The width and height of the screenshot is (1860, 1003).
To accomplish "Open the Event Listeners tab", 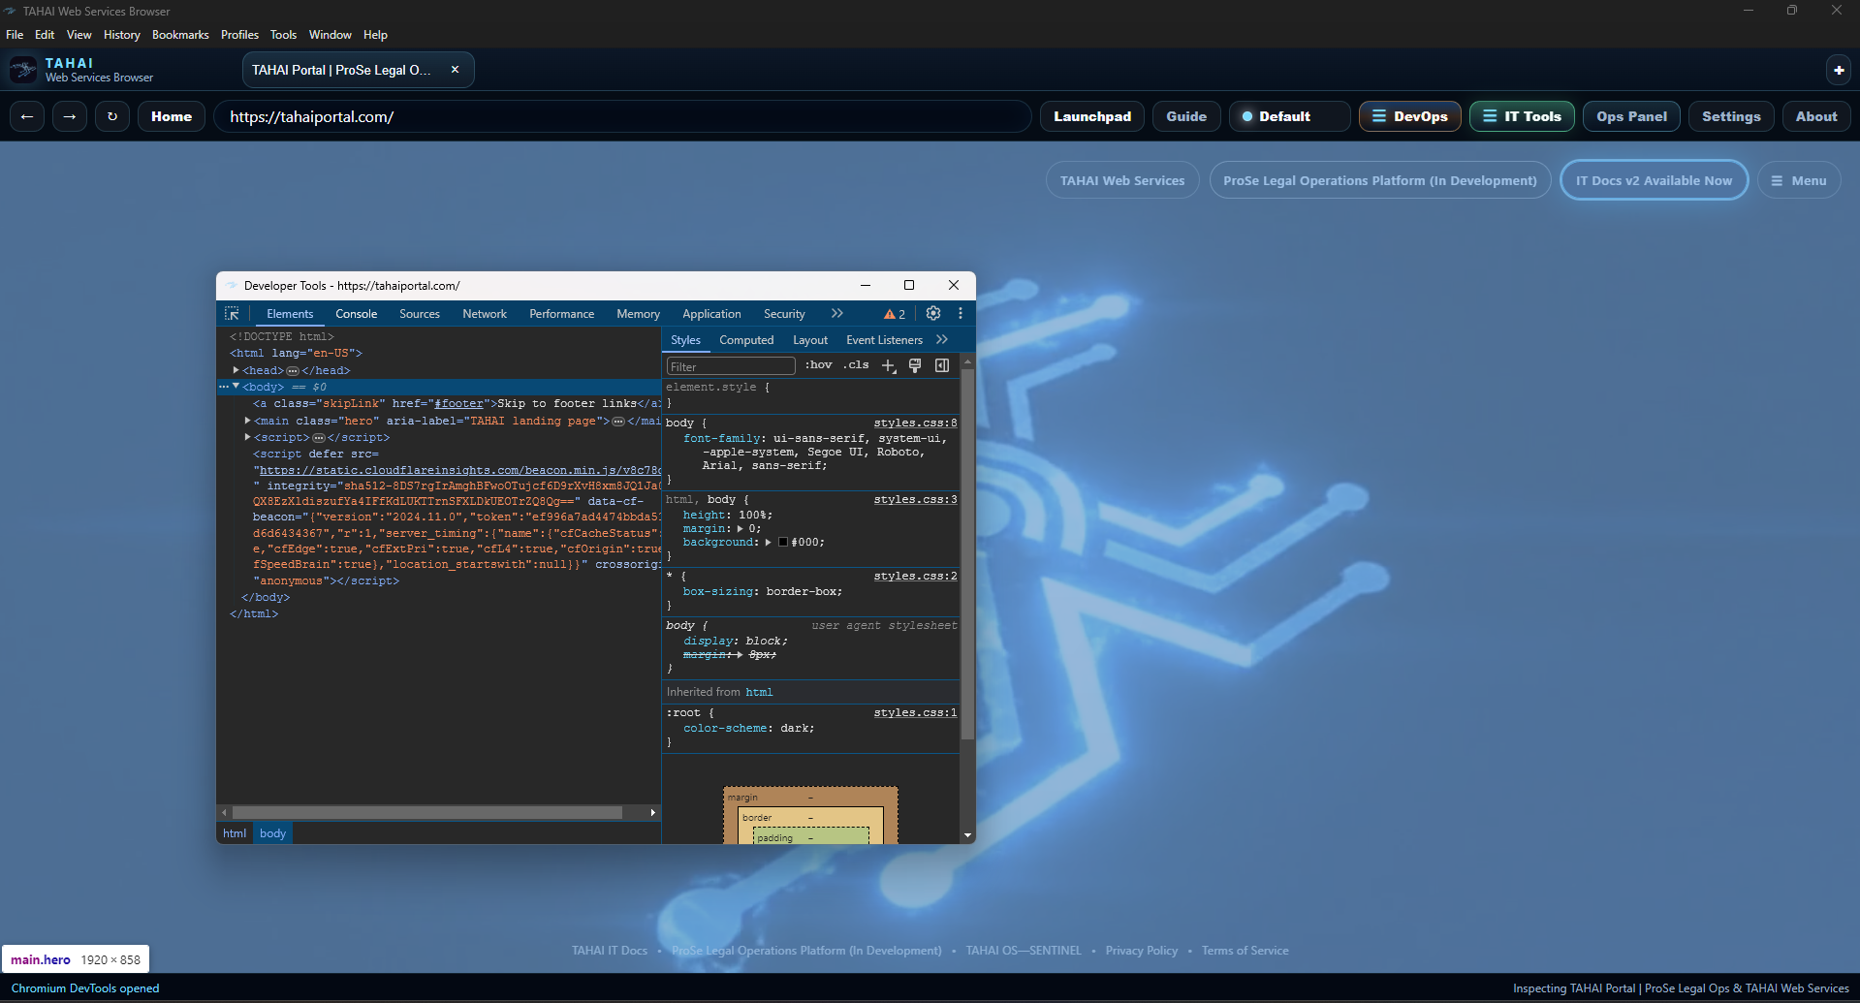I will point(884,340).
